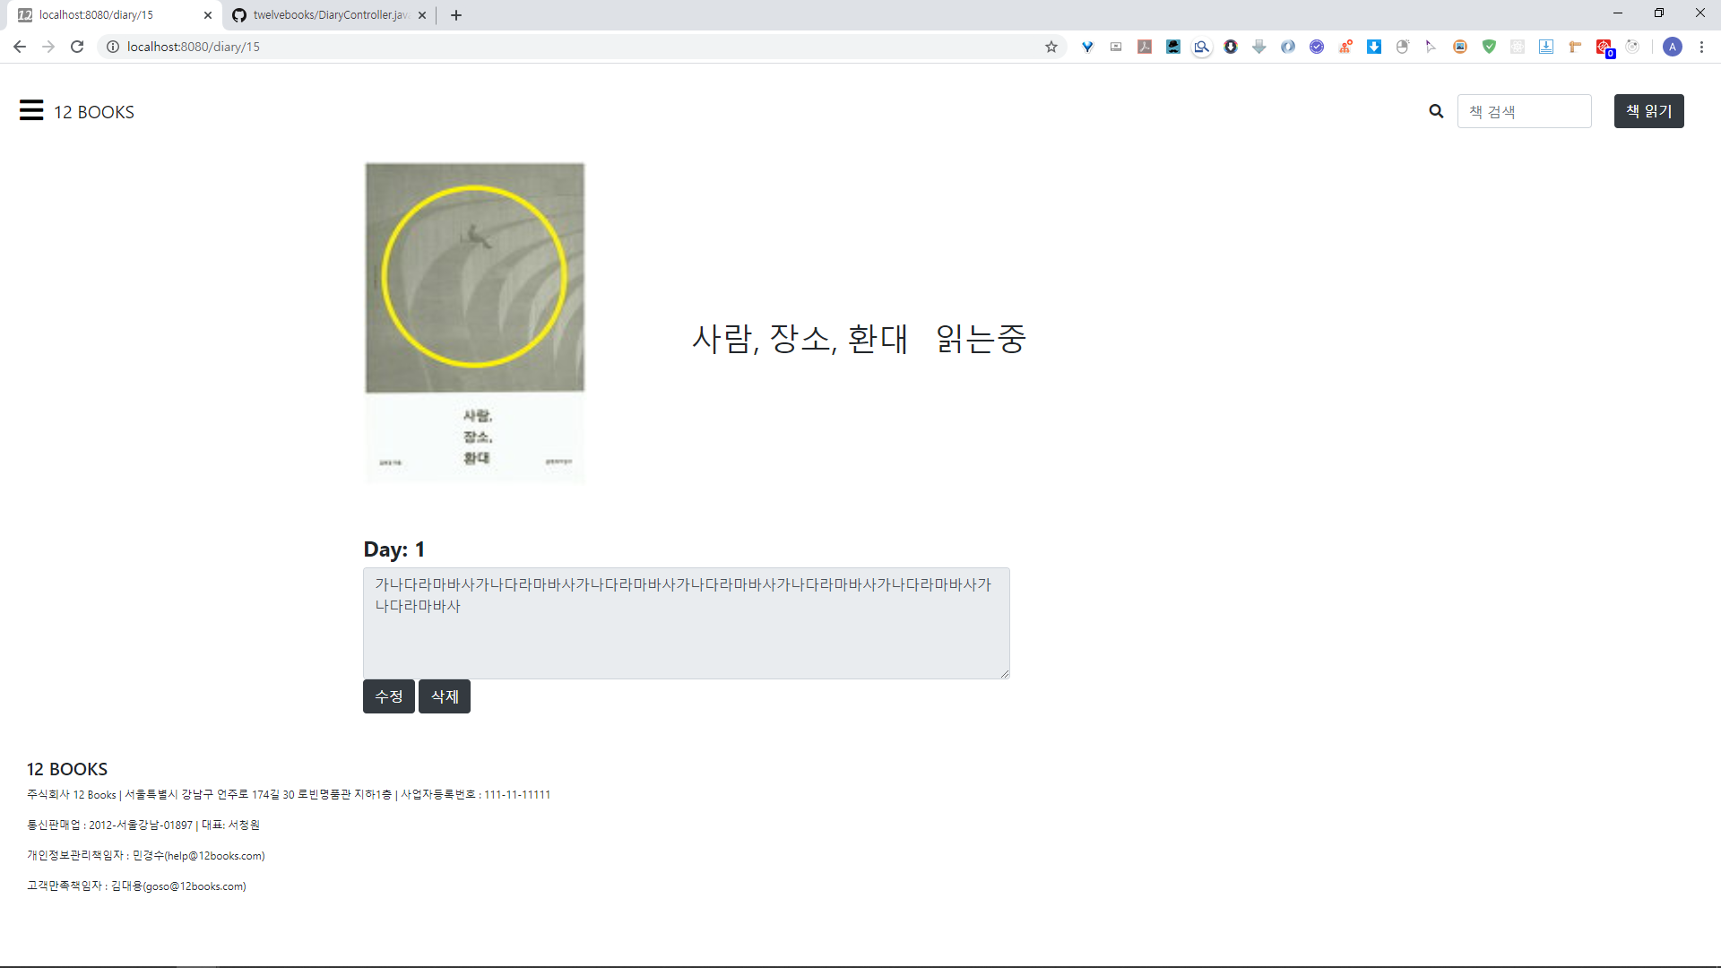Image resolution: width=1721 pixels, height=968 pixels.
Task: Open a new browser tab
Action: coord(456,15)
